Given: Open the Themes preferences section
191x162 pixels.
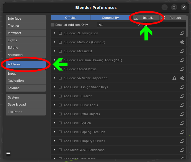Looking at the screenshot, I should 26,26.
